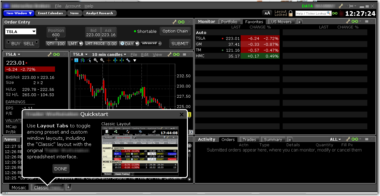Open the chart toolbar blue wrench

128,60
